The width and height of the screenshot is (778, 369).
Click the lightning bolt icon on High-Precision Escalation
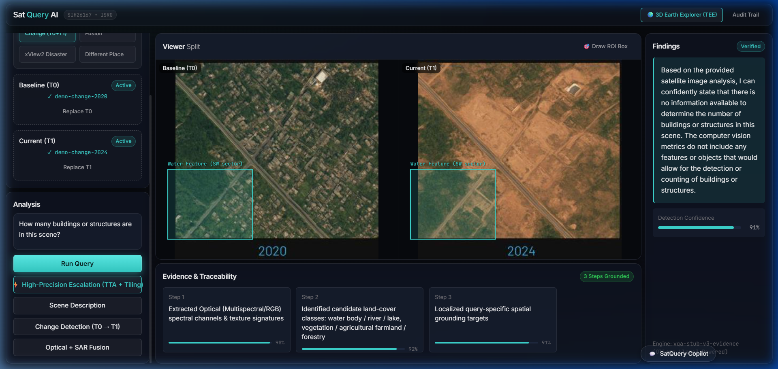click(x=16, y=284)
